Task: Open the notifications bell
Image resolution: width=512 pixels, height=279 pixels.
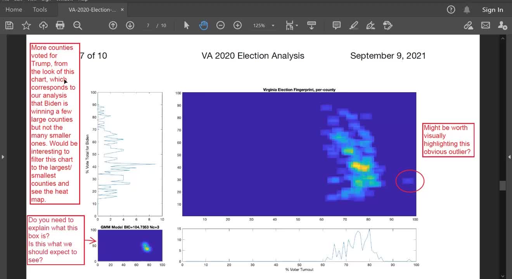Action: [x=467, y=10]
